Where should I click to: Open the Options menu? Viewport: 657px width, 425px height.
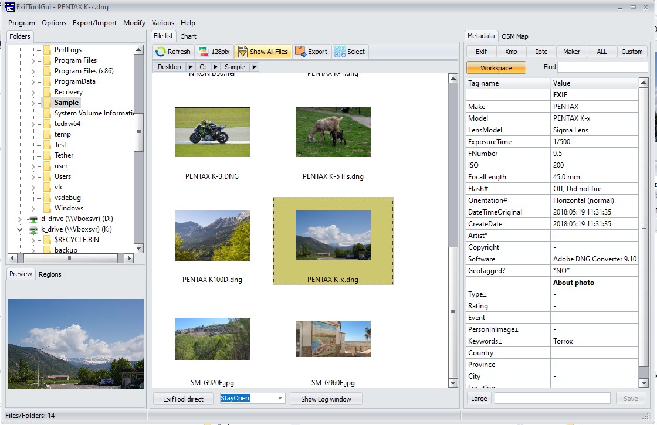pyautogui.click(x=54, y=23)
